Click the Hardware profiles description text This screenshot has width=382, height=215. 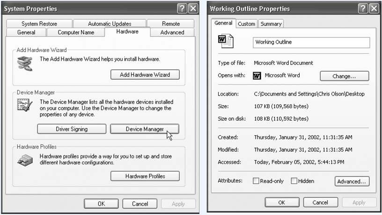tap(106, 159)
